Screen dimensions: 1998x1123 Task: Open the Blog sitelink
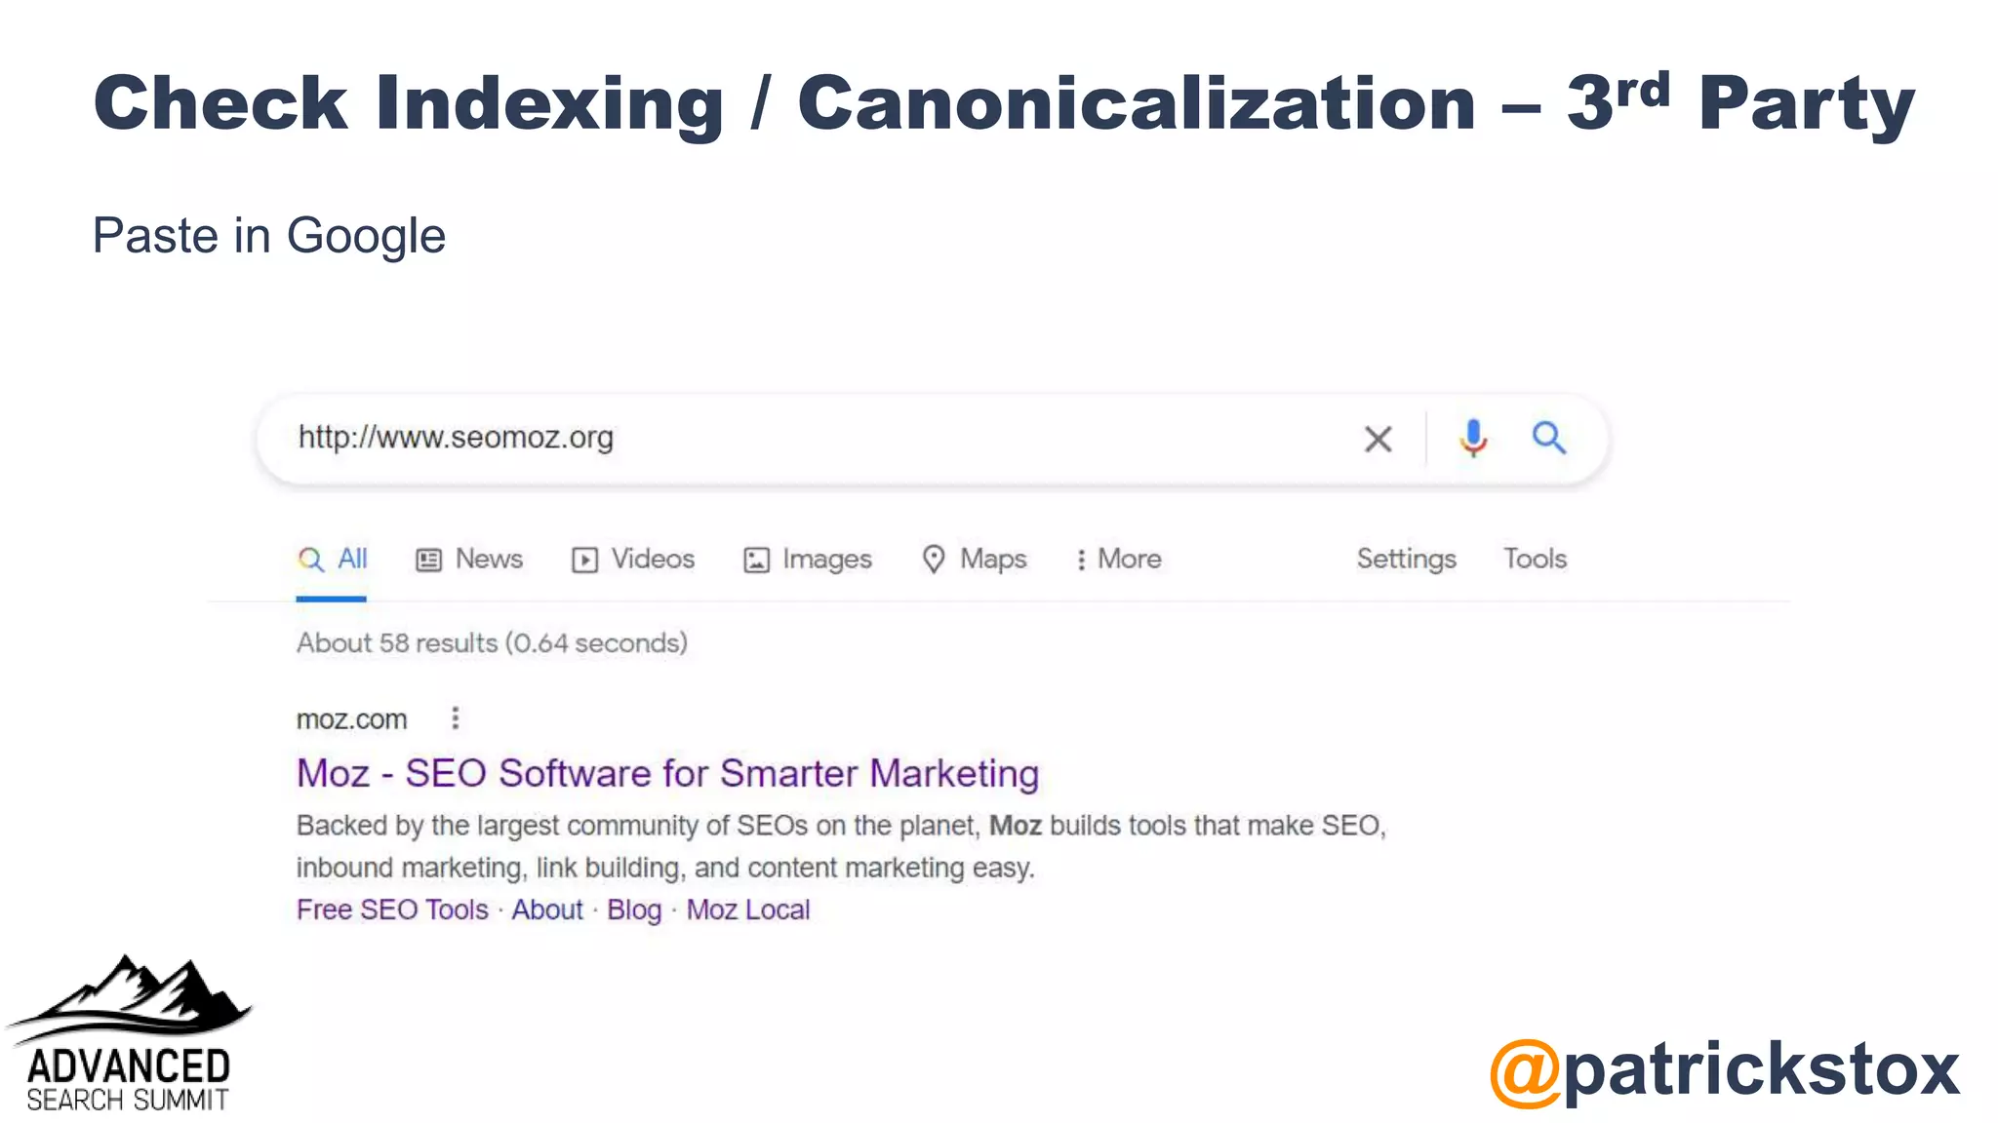pos(634,910)
